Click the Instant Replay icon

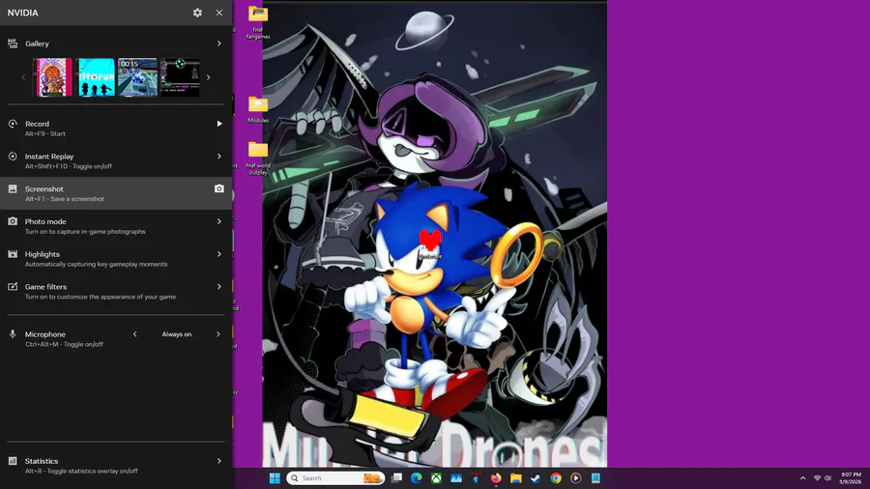(13, 157)
